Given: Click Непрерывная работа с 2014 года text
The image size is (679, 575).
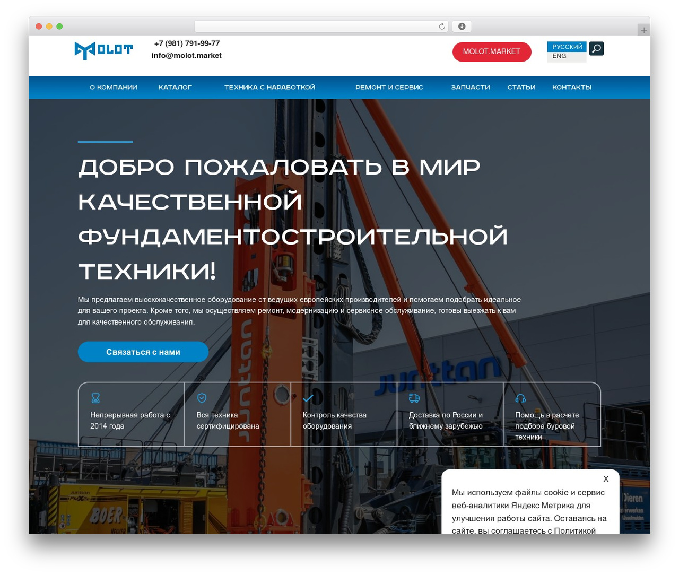Looking at the screenshot, I should tap(130, 421).
